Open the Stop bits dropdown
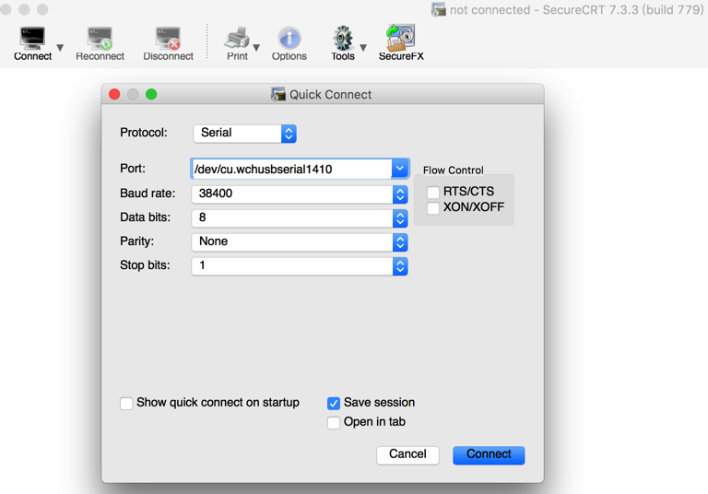This screenshot has height=494, width=708. coord(300,266)
